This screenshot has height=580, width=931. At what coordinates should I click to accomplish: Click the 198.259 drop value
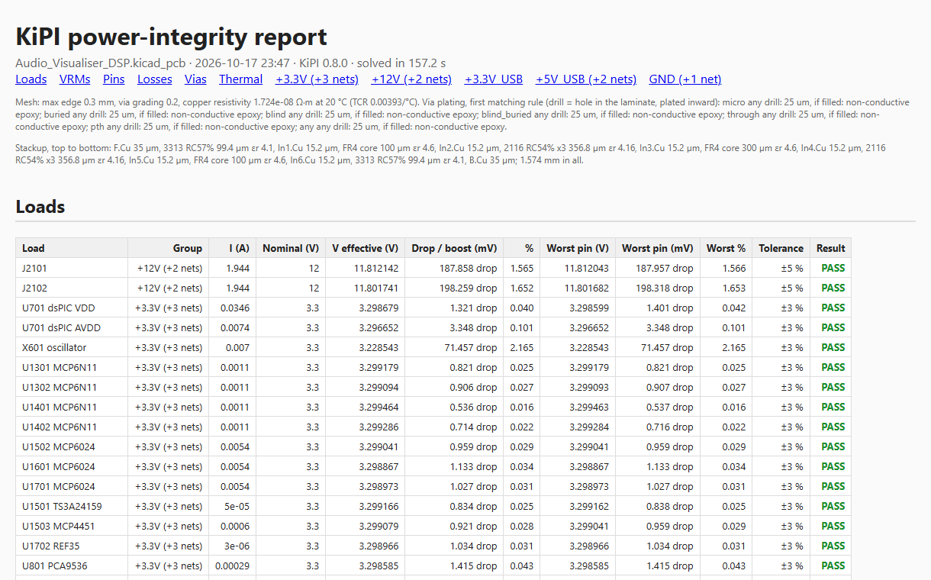(x=468, y=288)
